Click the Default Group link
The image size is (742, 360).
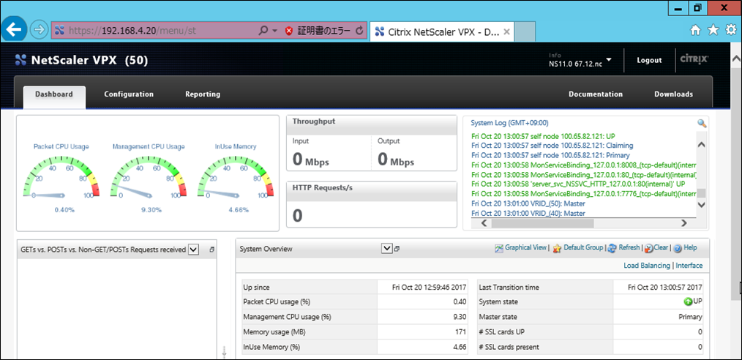click(583, 247)
